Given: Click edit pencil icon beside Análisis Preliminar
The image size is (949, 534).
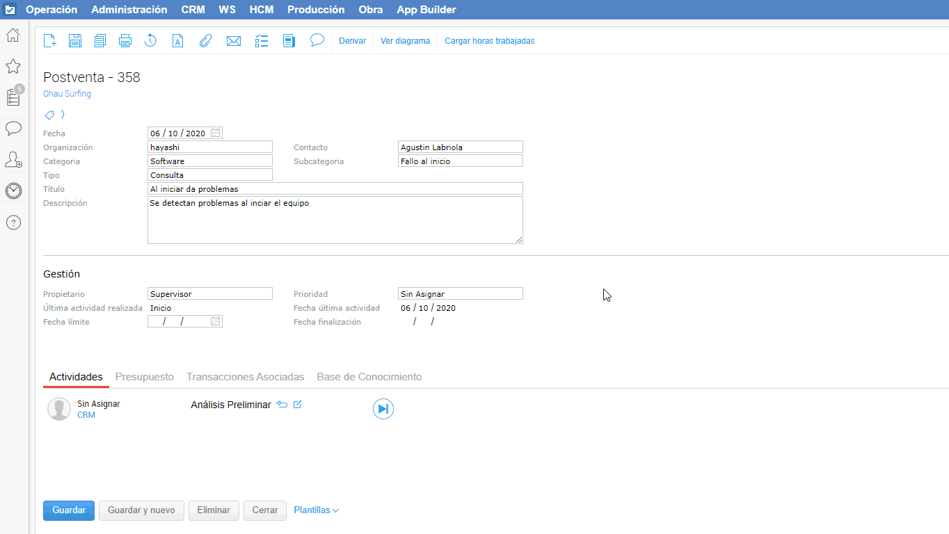Looking at the screenshot, I should [298, 405].
